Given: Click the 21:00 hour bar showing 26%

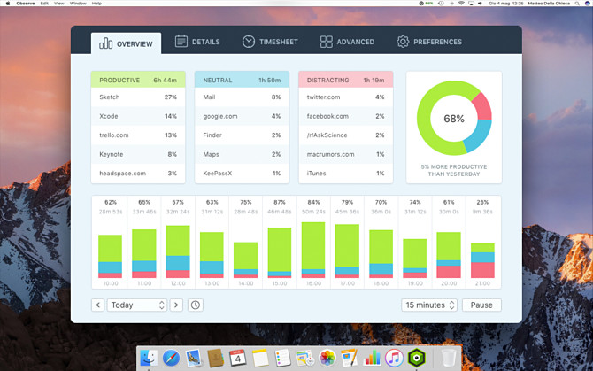Looking at the screenshot, I should click(482, 260).
